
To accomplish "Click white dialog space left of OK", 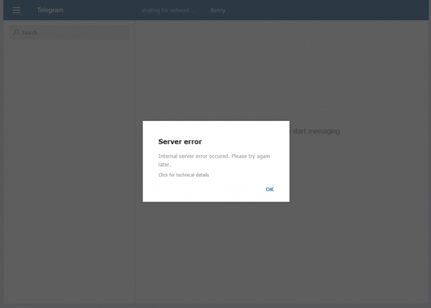I will [x=202, y=189].
